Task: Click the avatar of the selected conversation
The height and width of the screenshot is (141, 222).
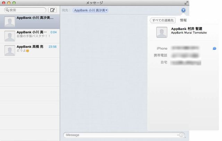Action: pyautogui.click(x=10, y=21)
